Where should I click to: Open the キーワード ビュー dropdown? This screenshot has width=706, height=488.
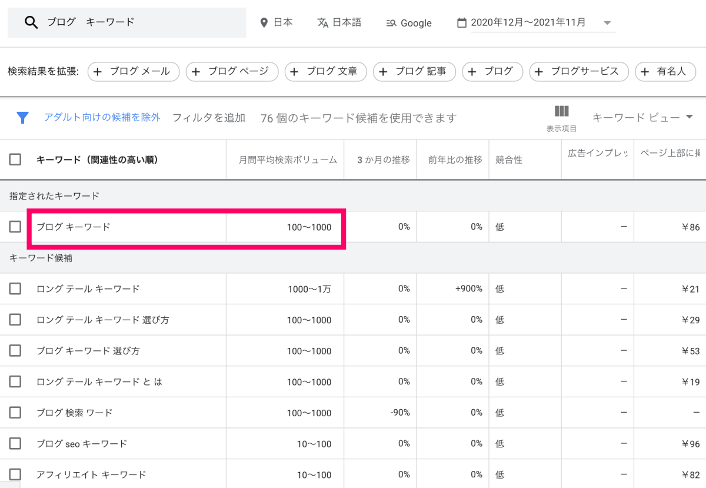coord(642,118)
